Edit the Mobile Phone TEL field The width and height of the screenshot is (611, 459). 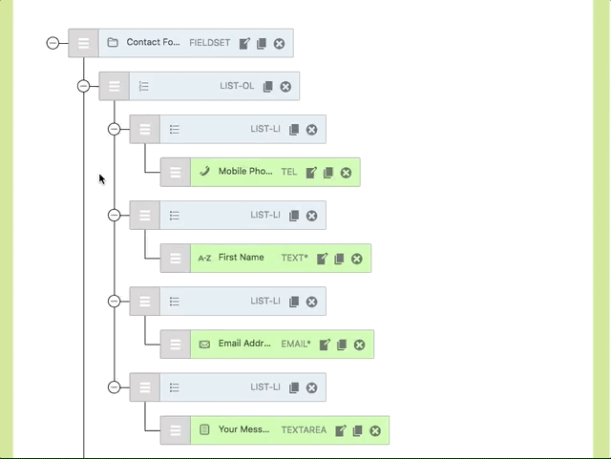coord(311,173)
